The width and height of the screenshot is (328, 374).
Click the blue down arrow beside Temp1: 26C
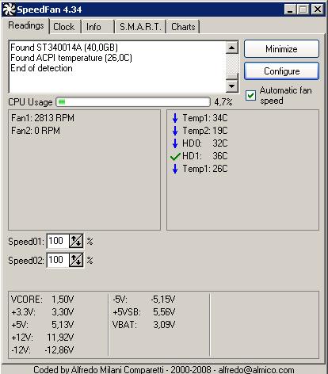point(175,169)
